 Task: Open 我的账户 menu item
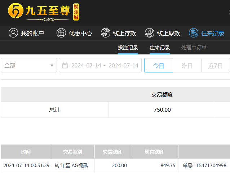coord(26,33)
